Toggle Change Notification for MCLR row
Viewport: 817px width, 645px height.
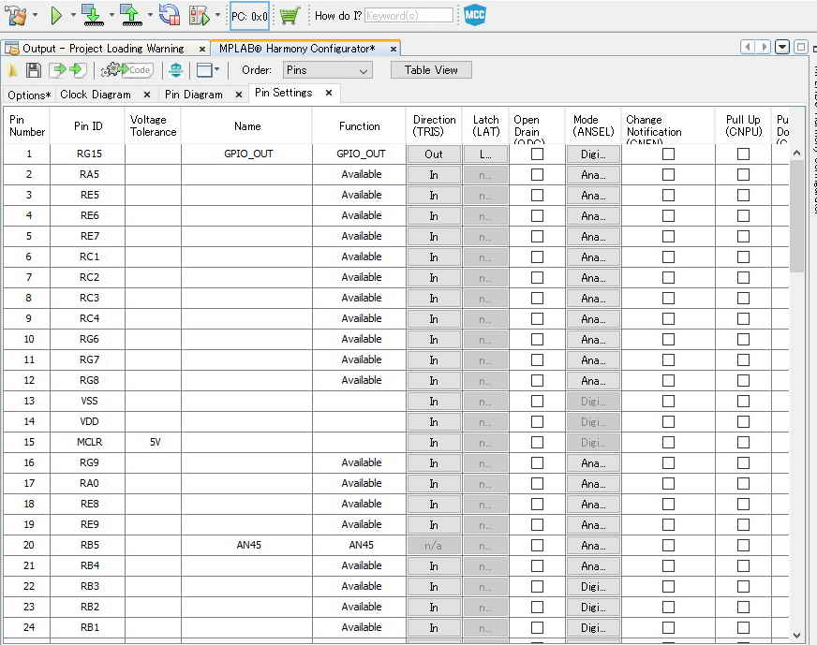tap(668, 443)
